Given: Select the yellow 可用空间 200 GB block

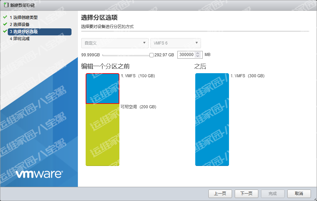Looking at the screenshot, I should point(102,135).
